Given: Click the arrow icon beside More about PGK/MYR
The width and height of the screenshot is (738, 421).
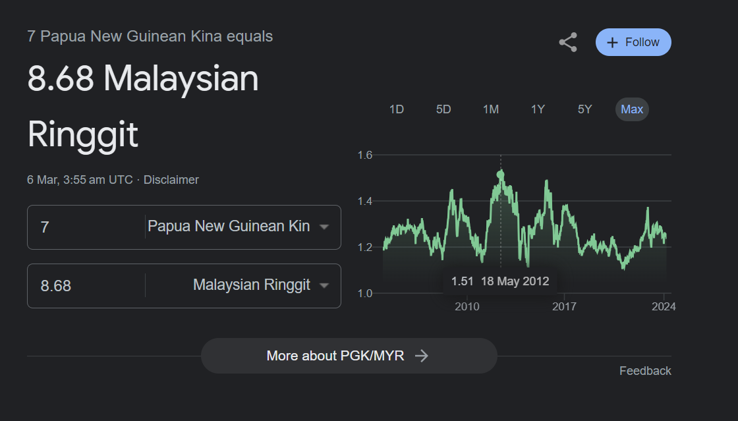Looking at the screenshot, I should click(x=422, y=356).
